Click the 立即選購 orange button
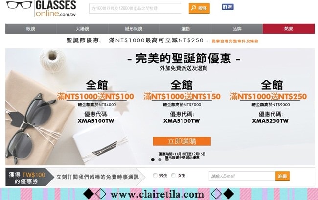The image size is (318, 200). [182, 141]
